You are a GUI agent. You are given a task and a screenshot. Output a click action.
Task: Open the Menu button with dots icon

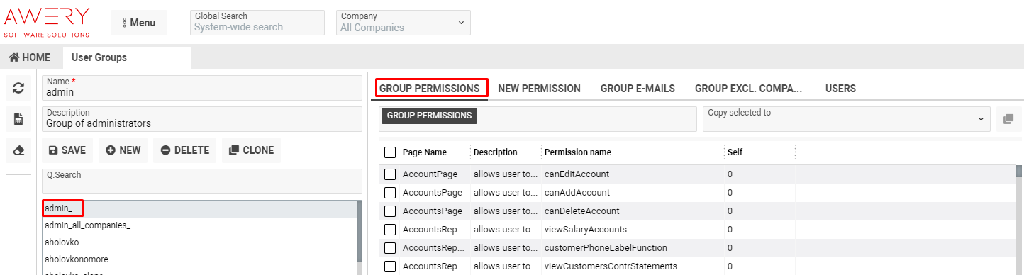click(139, 23)
